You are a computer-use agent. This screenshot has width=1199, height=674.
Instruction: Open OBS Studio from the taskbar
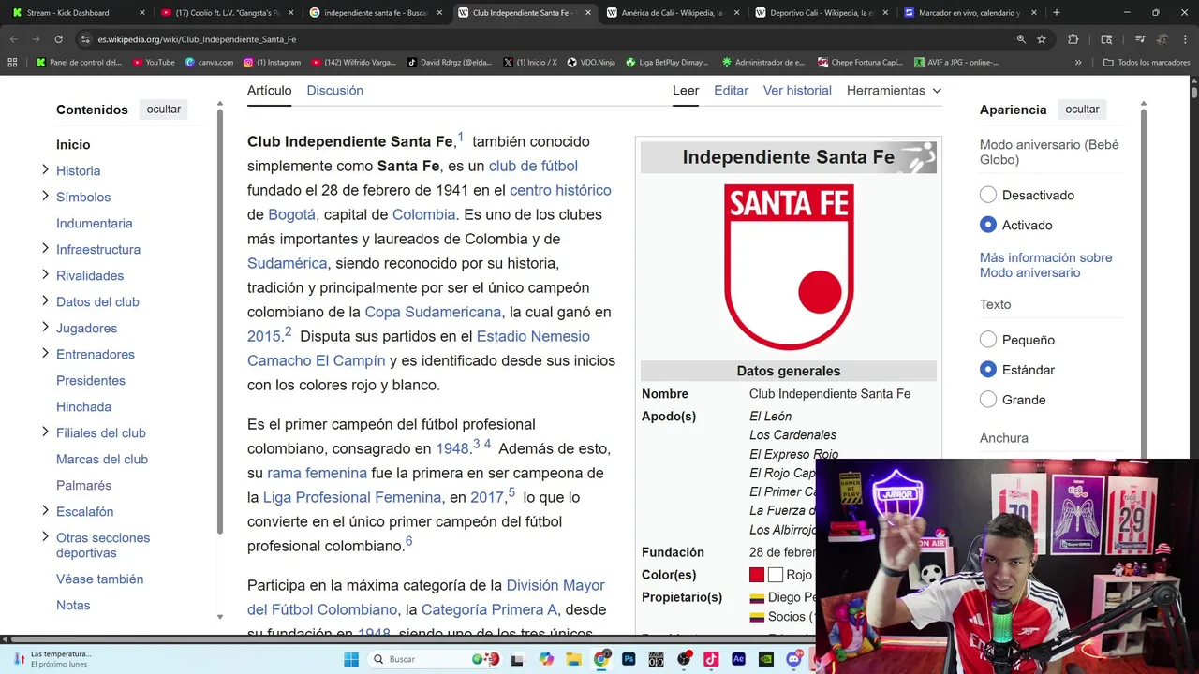[x=684, y=659]
